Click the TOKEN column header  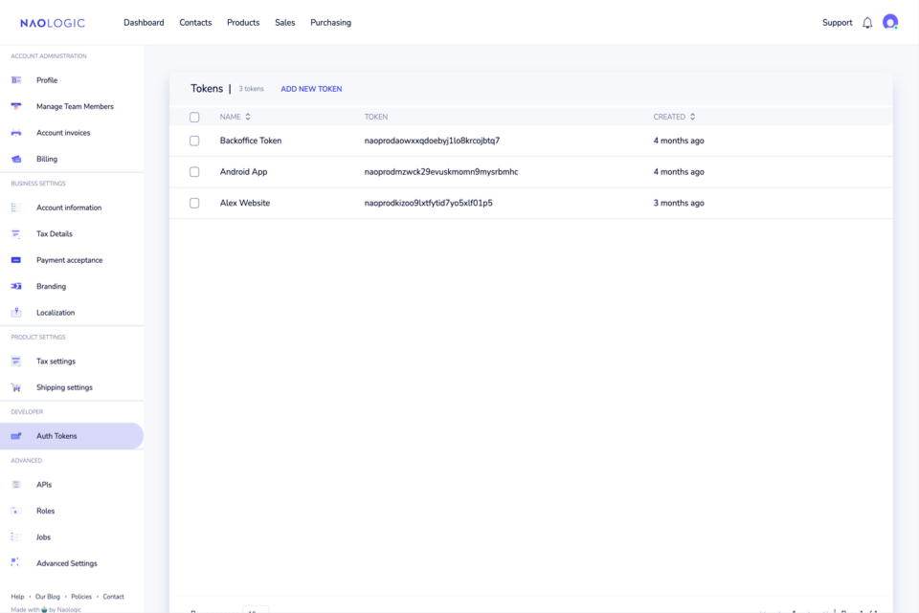[x=376, y=117]
